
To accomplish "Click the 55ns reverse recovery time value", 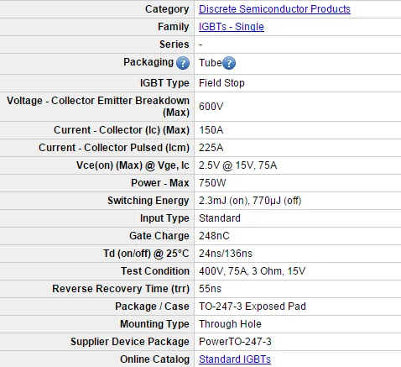I will click(x=210, y=289).
